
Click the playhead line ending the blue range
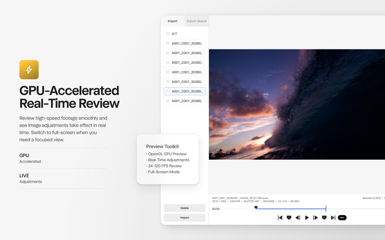coord(326,209)
